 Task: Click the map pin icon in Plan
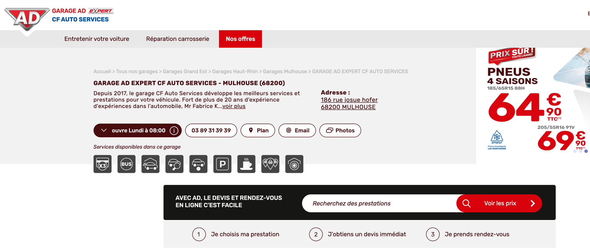[251, 130]
